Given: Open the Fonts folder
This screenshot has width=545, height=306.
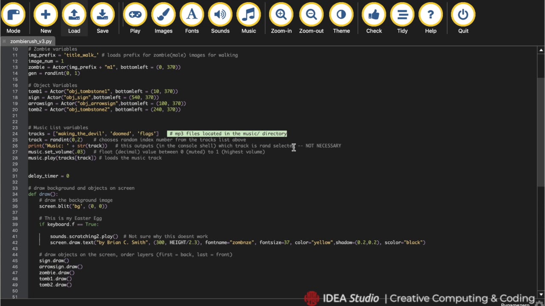Looking at the screenshot, I should coord(192,19).
